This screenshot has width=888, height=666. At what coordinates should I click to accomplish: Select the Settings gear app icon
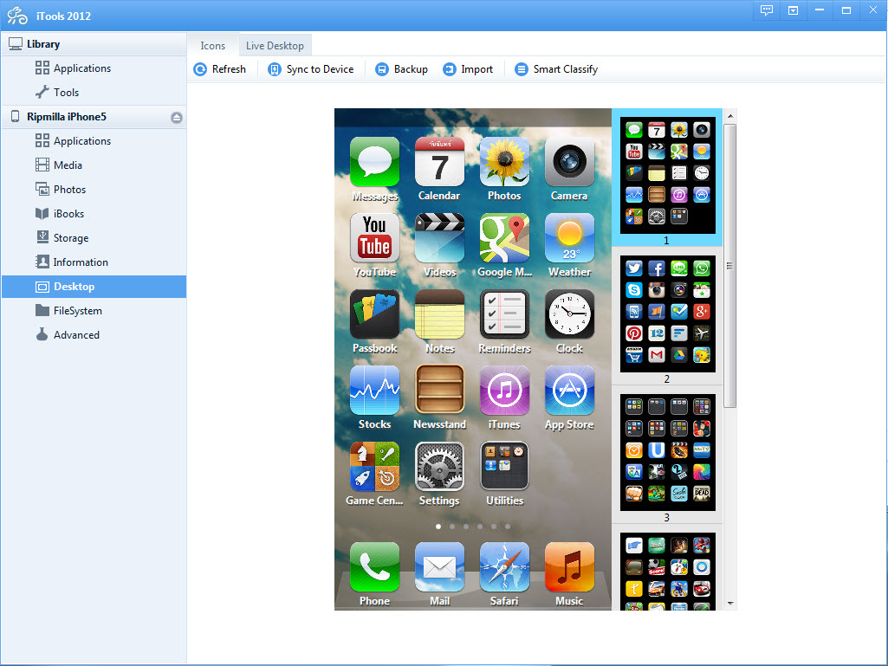pyautogui.click(x=439, y=467)
